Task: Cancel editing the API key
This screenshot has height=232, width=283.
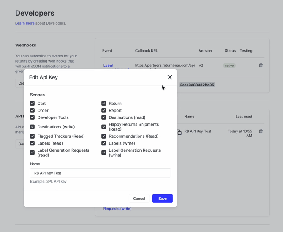Action: coord(139,199)
